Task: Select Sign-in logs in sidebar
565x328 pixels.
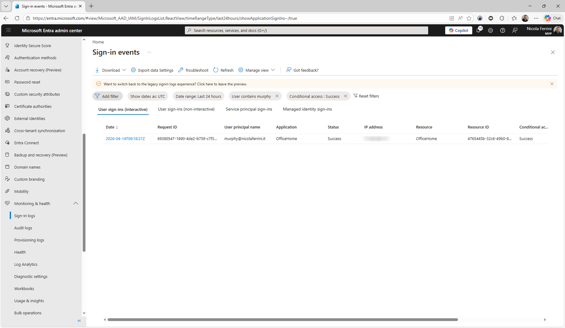Action: pos(25,216)
